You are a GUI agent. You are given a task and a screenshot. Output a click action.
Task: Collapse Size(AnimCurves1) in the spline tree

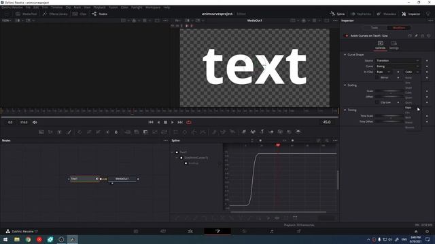(177, 158)
